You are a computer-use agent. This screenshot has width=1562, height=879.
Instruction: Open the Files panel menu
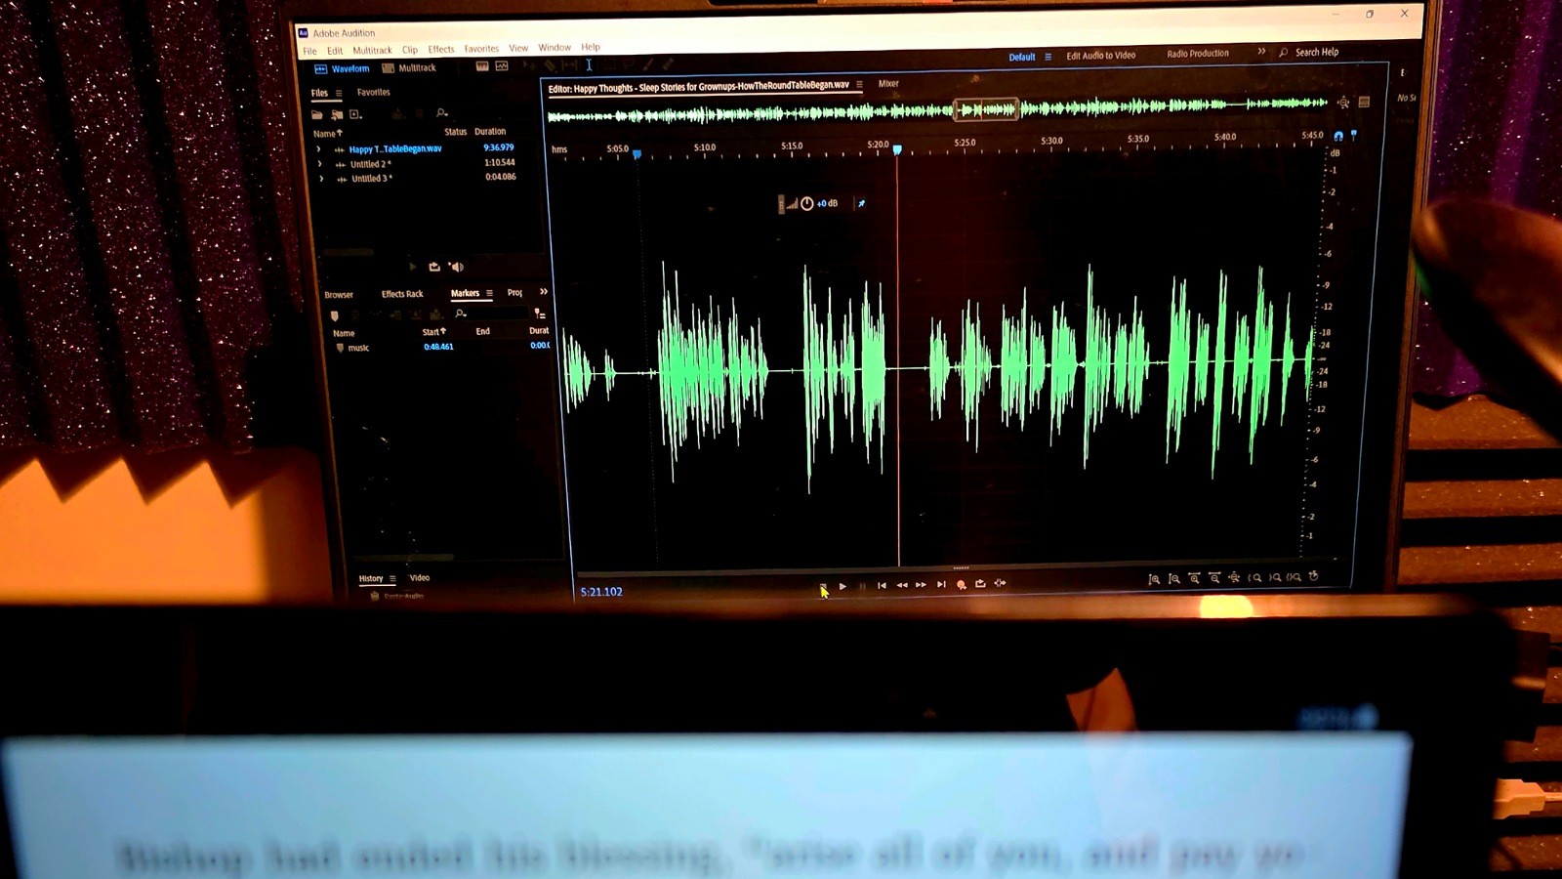pos(339,93)
